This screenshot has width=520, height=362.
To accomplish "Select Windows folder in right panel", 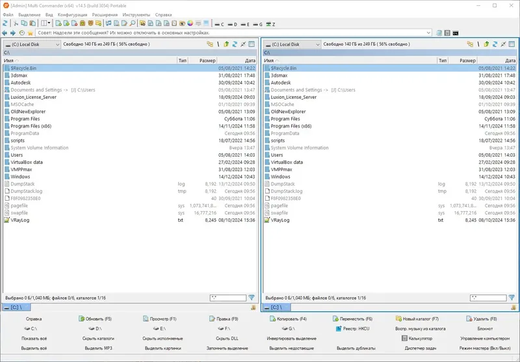I will pyautogui.click(x=389, y=177).
